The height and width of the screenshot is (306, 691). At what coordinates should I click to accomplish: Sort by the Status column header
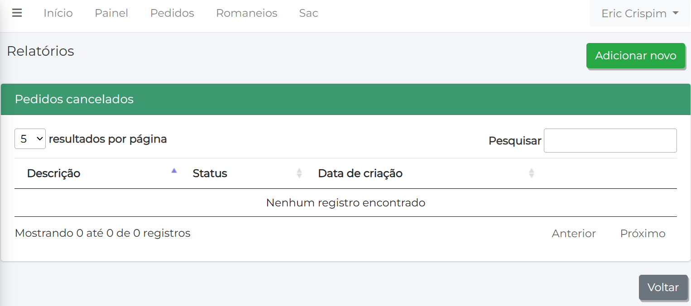click(x=210, y=173)
